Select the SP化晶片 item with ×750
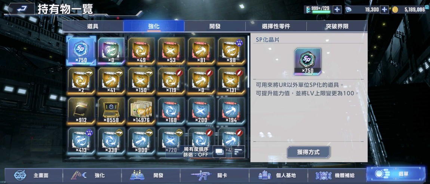 pos(81,51)
